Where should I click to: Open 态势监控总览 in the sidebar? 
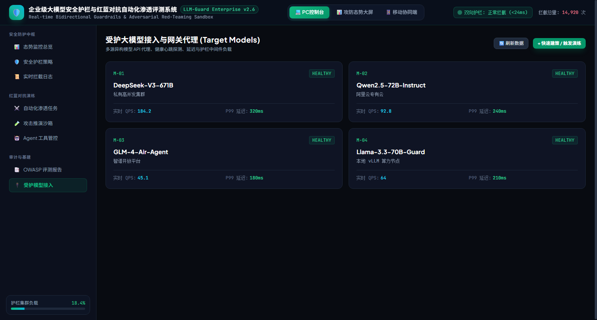pyautogui.click(x=48, y=47)
